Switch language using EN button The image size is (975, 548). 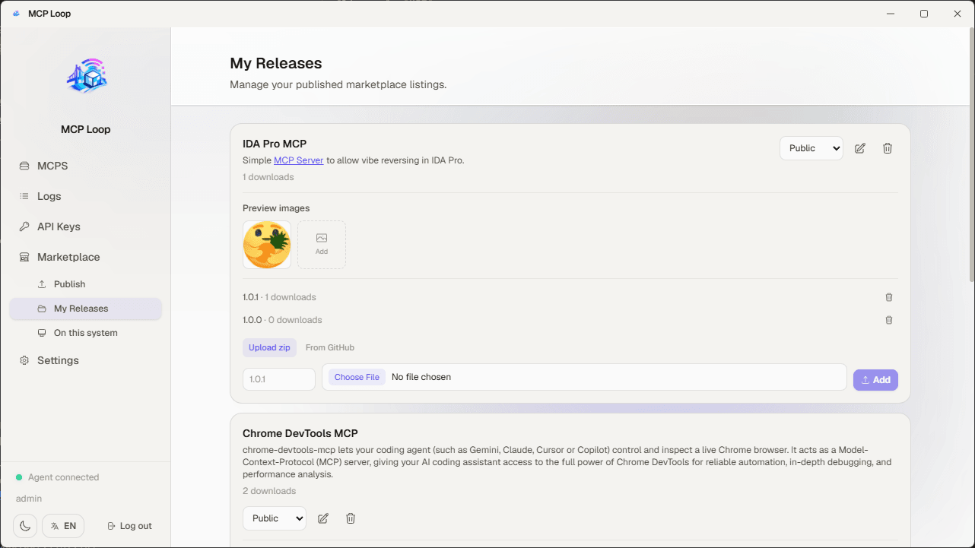(x=63, y=526)
